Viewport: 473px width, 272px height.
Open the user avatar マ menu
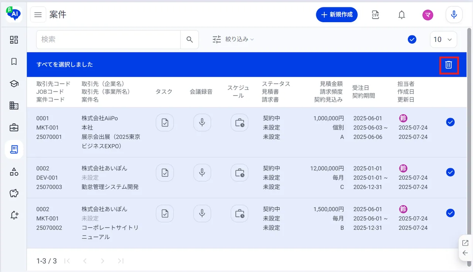click(428, 15)
